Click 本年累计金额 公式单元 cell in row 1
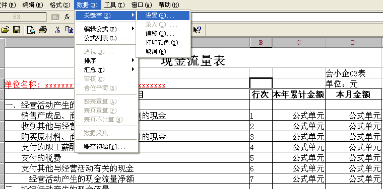 click(x=299, y=116)
